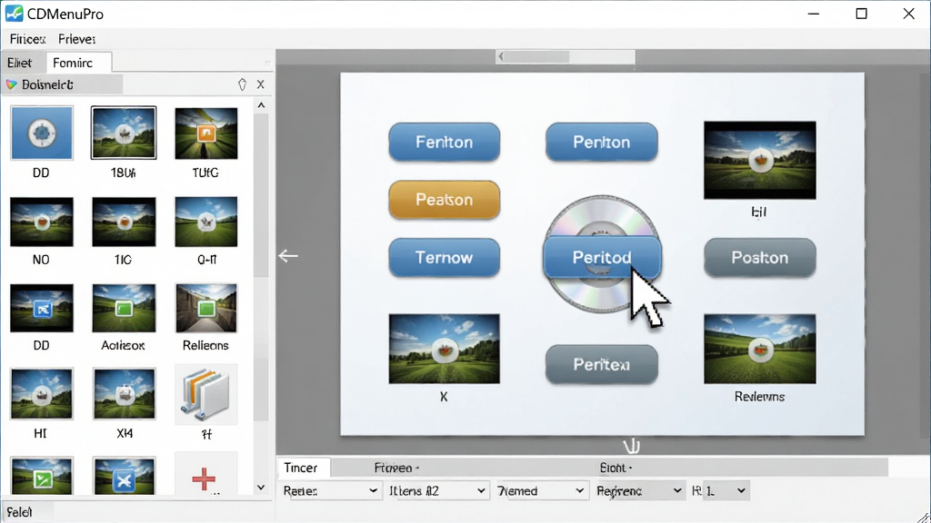Viewport: 931px width, 523px height.
Task: Open the 1. dropdown at row end
Action: tap(726, 491)
